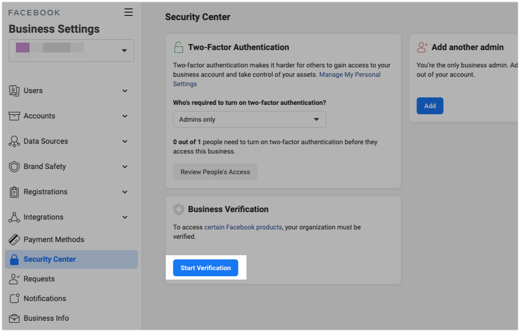Click the Registrations clipboard icon
This screenshot has width=520, height=332.
(x=15, y=192)
